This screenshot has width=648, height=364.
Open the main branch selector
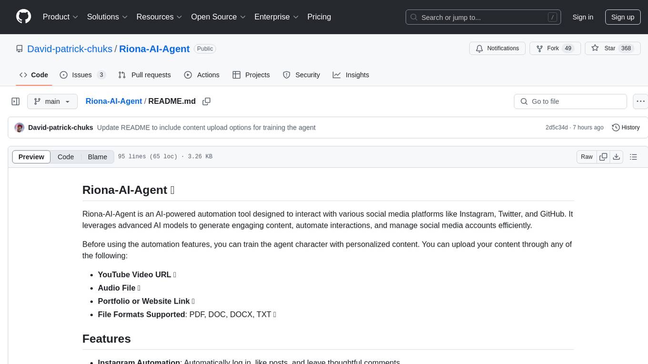tap(52, 101)
